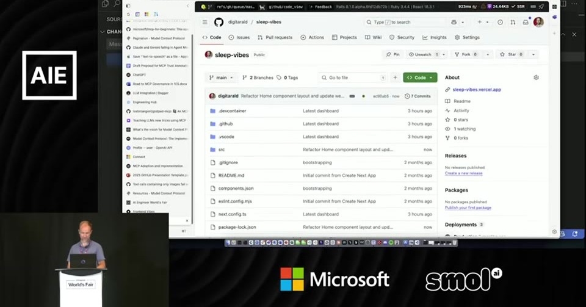Open the sleep-vibes.vercel.app link
Screen dimensions: 586x307
pos(477,90)
